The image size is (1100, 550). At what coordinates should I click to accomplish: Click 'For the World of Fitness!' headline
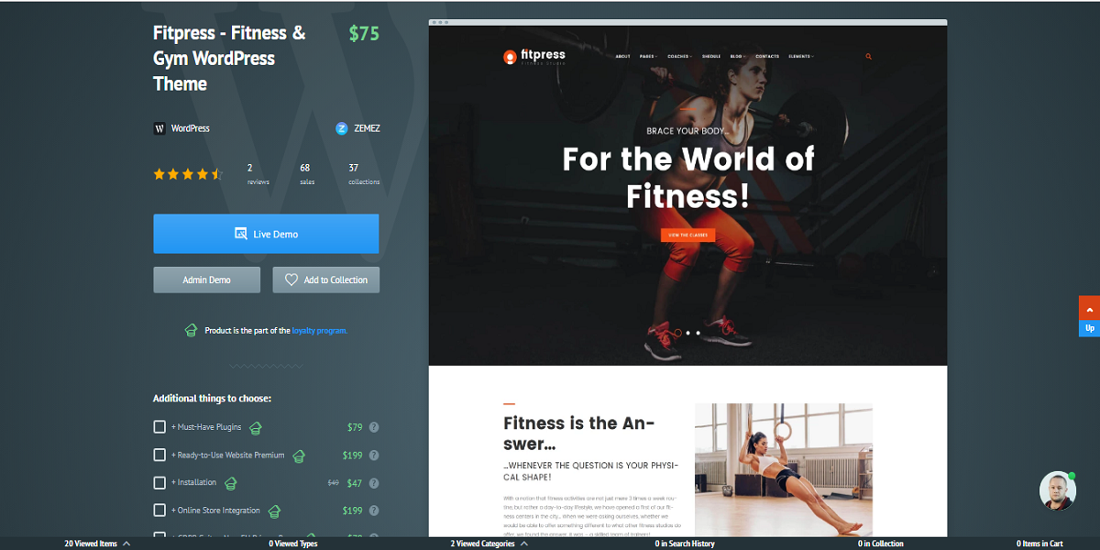point(687,177)
